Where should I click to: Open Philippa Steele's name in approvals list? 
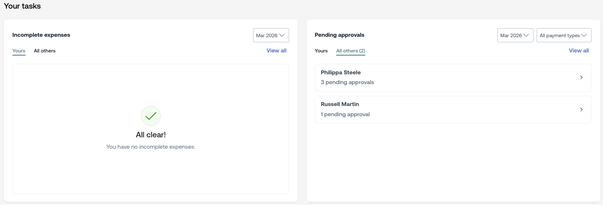click(341, 72)
